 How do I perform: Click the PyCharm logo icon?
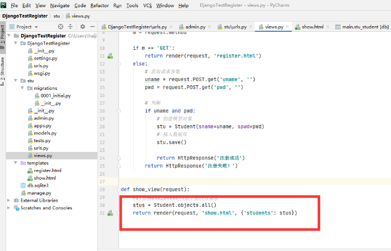[4, 5]
